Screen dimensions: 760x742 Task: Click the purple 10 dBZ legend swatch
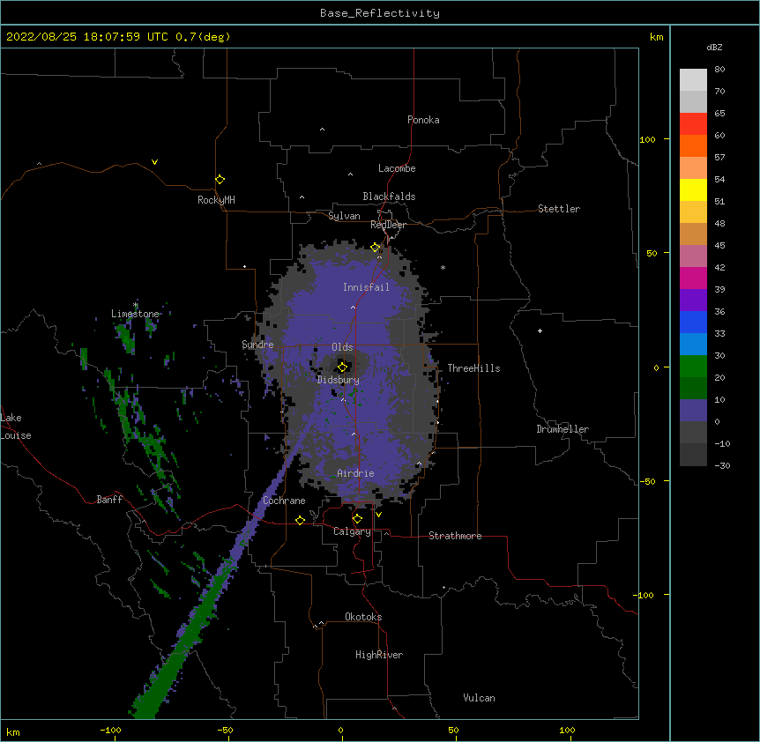pyautogui.click(x=693, y=411)
